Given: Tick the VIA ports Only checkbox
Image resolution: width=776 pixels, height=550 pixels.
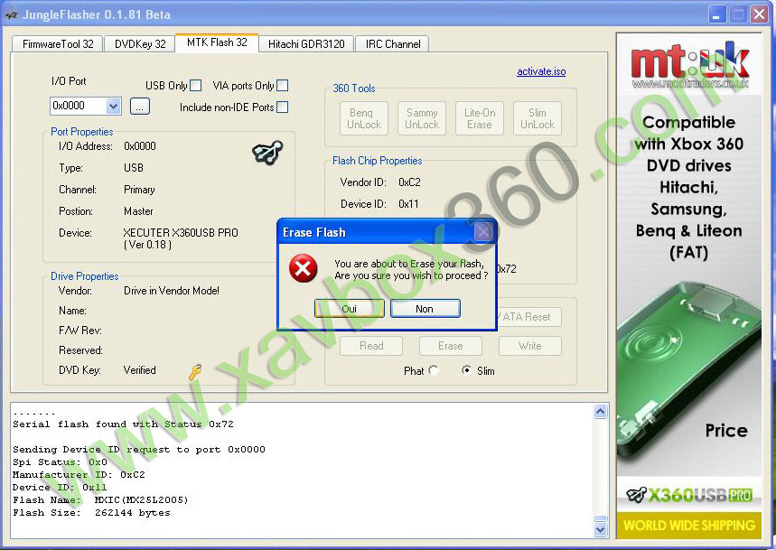Looking at the screenshot, I should (282, 86).
